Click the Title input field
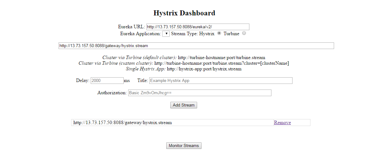 point(221,81)
